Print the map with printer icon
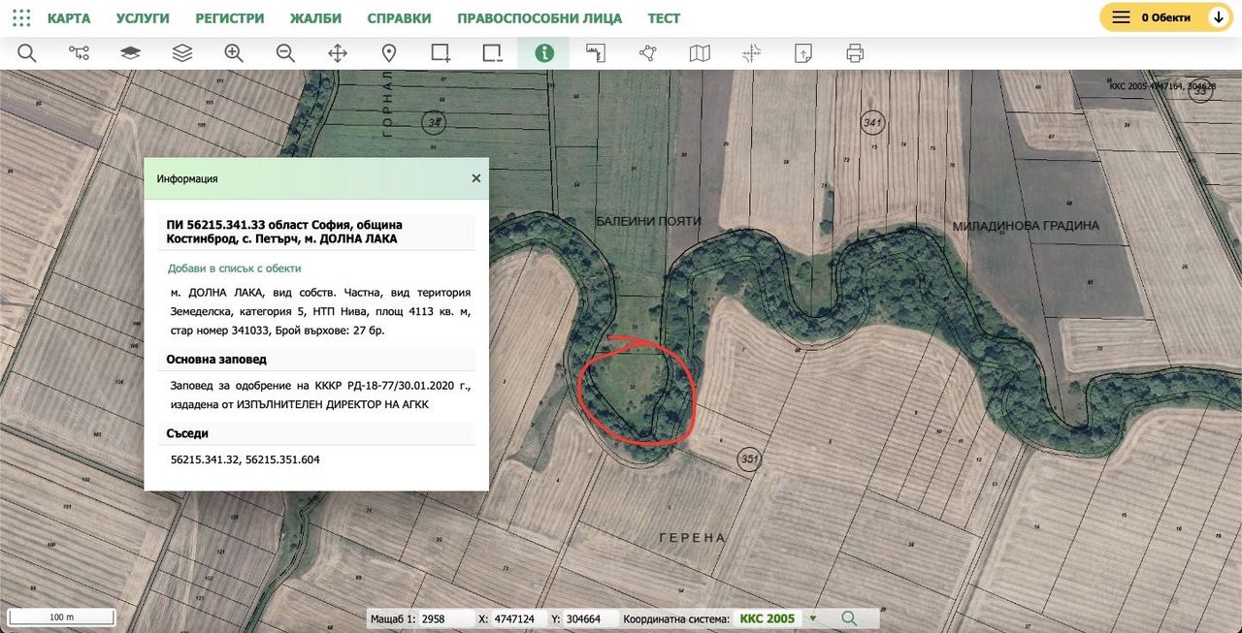This screenshot has width=1242, height=633. click(x=855, y=53)
